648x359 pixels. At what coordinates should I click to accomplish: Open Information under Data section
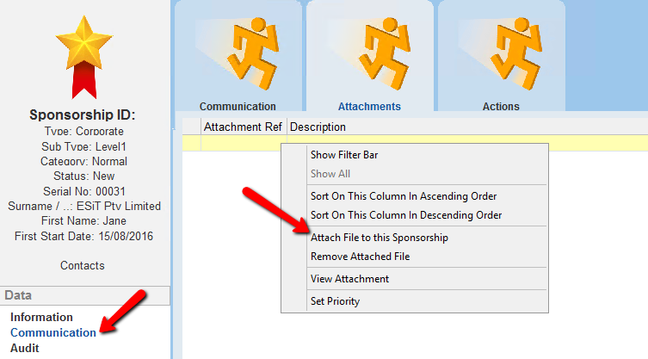point(41,317)
